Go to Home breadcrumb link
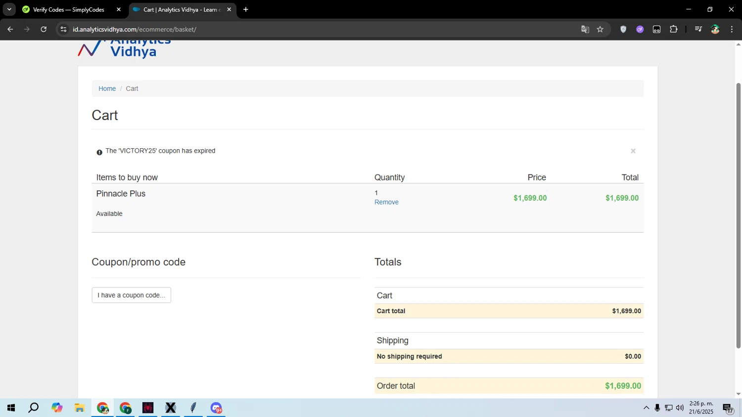The image size is (742, 417). point(107,88)
